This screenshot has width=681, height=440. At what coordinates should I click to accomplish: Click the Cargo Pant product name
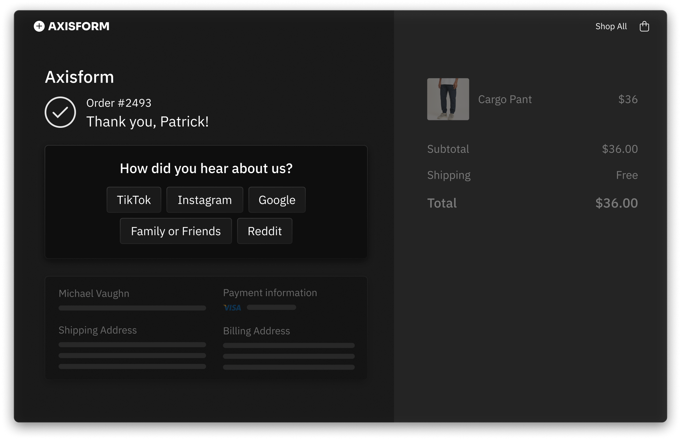(x=505, y=99)
